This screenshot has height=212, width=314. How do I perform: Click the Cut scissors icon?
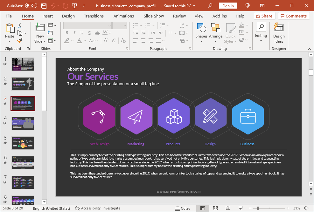tap(20, 26)
